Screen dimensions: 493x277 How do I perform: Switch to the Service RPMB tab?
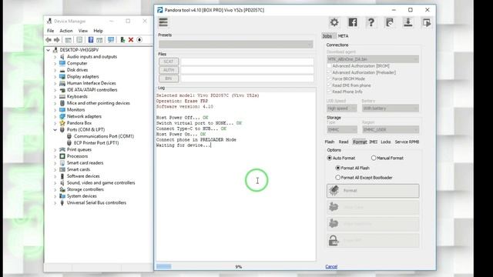[407, 142]
